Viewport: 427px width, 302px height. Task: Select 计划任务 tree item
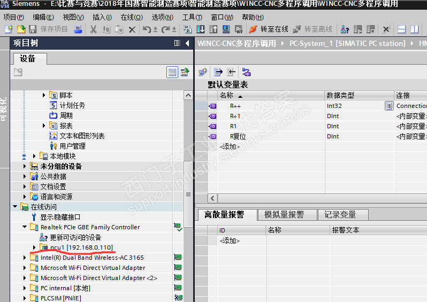[x=72, y=105]
